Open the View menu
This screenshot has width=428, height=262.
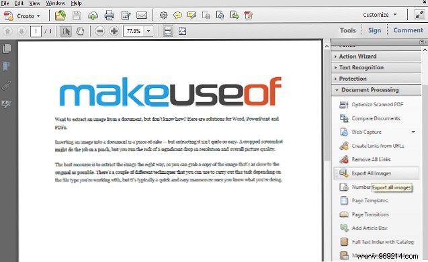coord(35,3)
